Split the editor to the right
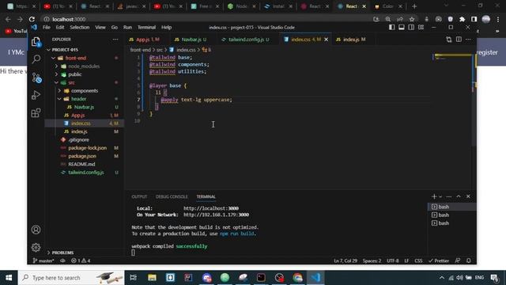Image resolution: width=506 pixels, height=285 pixels. point(459,40)
